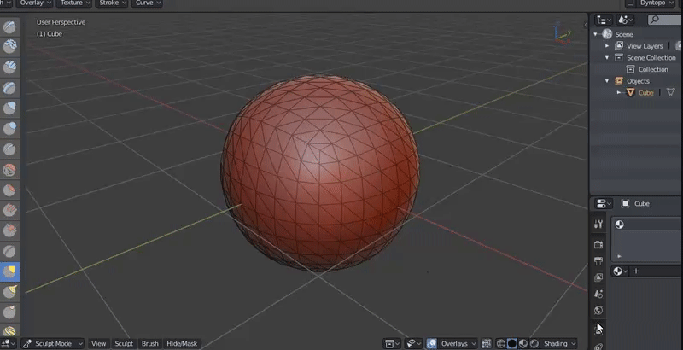This screenshot has width=683, height=350.
Task: Click the red sphere mesh in viewport
Action: (x=320, y=173)
